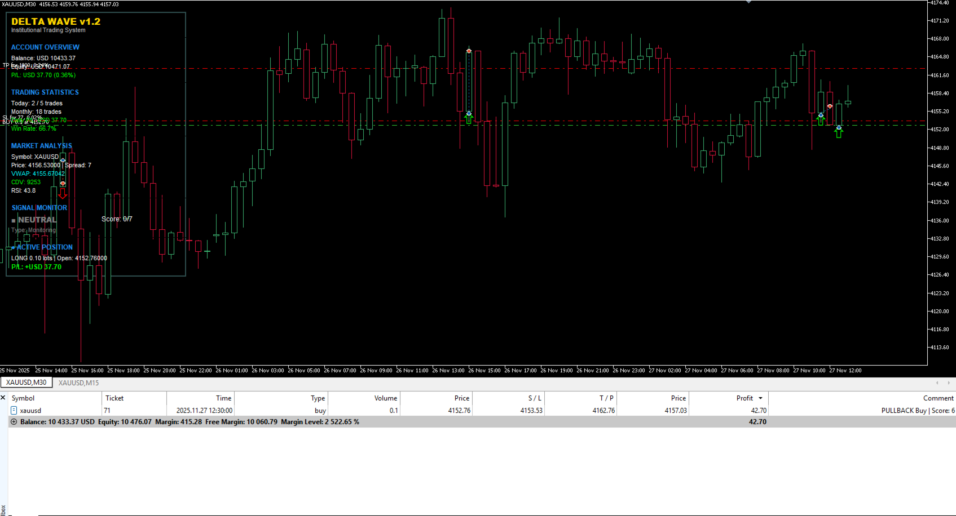
Task: Click the left arrow of the chart scrollbar
Action: click(937, 382)
